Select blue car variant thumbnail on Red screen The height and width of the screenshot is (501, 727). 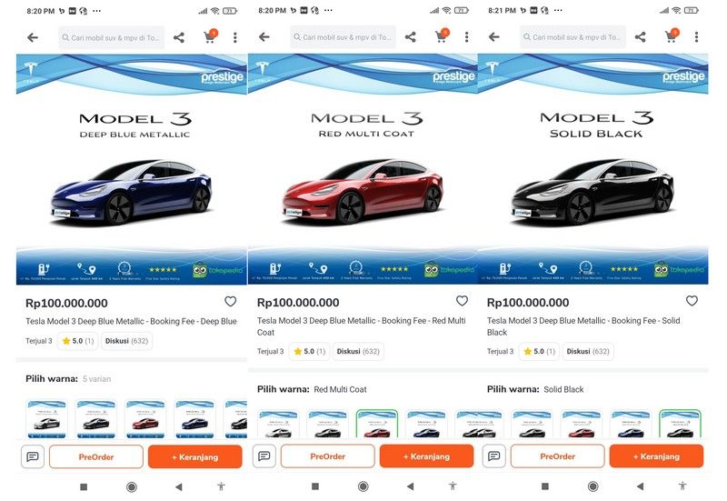pyautogui.click(x=426, y=423)
